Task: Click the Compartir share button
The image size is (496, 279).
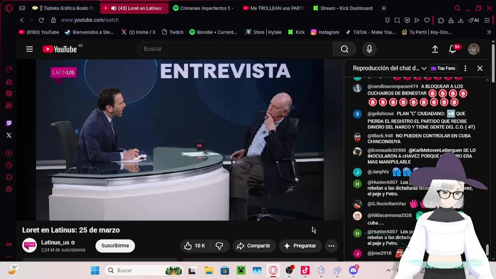Action: point(254,246)
